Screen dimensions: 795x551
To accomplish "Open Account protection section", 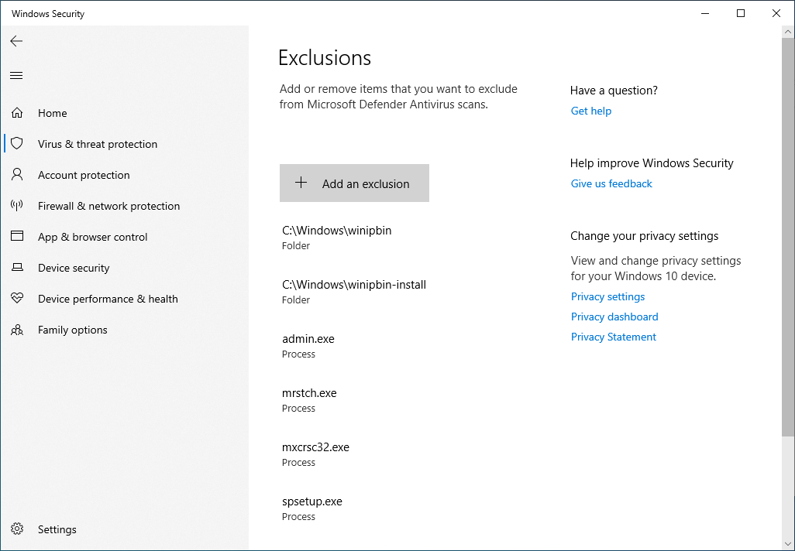I will [124, 175].
